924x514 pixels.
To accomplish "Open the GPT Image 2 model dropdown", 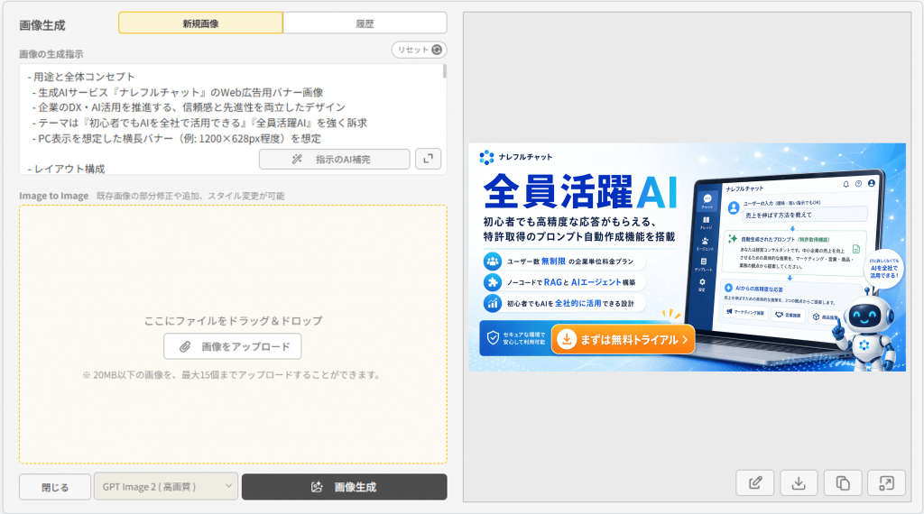I will 166,487.
